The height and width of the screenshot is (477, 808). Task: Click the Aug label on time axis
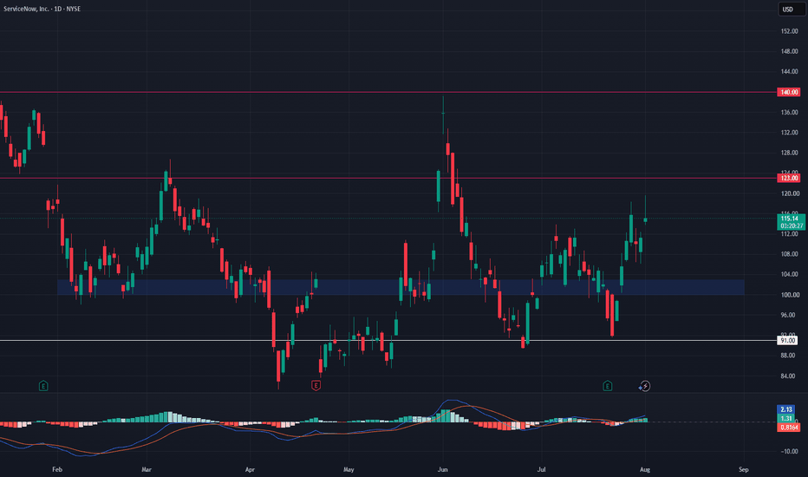(x=645, y=469)
